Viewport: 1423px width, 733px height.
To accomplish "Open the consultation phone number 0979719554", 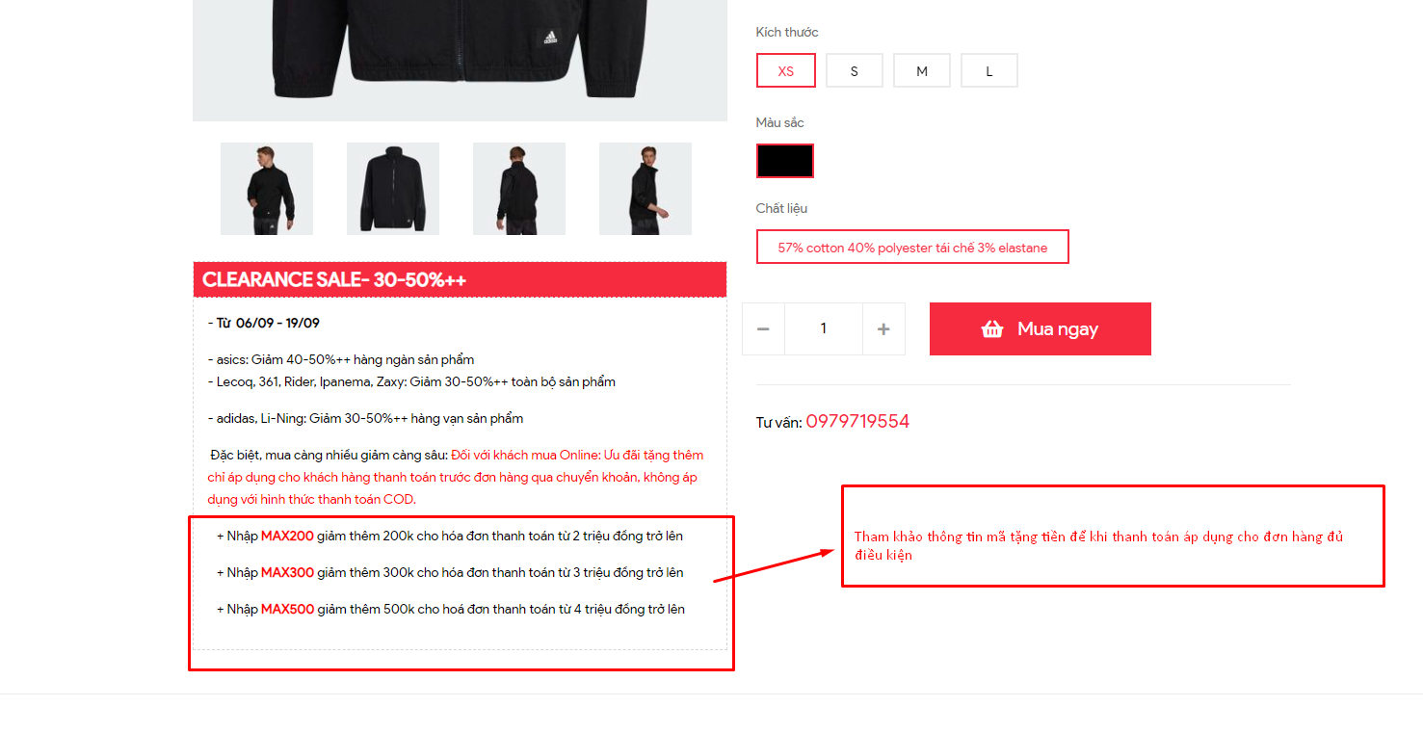I will tap(857, 422).
